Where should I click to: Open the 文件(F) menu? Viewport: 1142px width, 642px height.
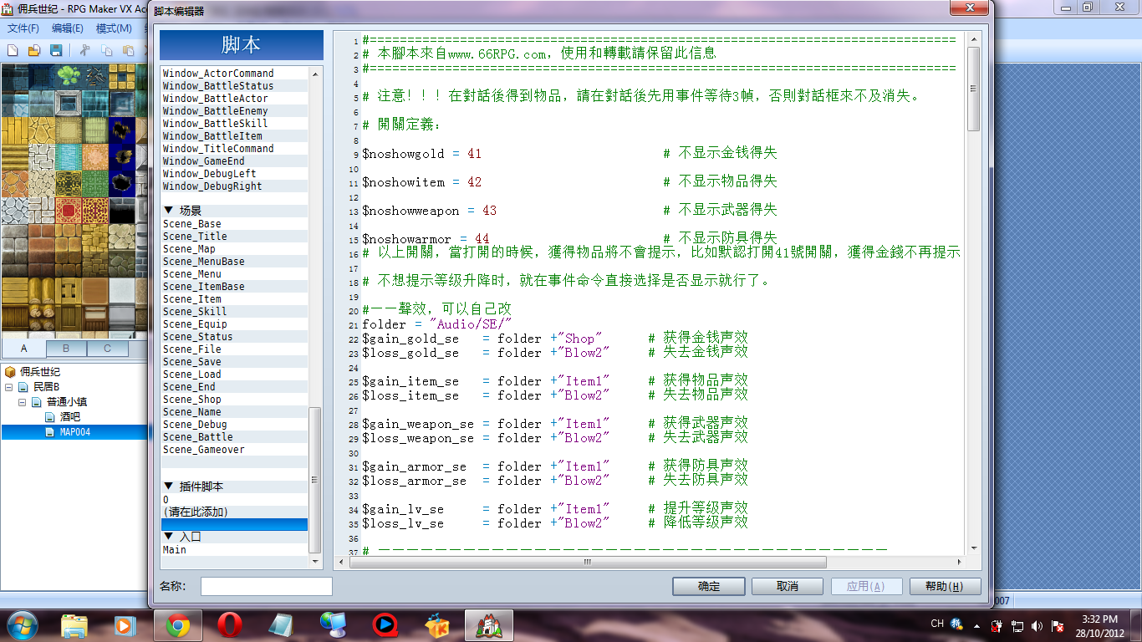[x=23, y=28]
